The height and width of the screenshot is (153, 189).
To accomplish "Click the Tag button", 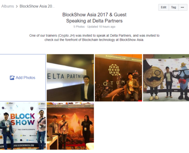I will [x=174, y=7].
